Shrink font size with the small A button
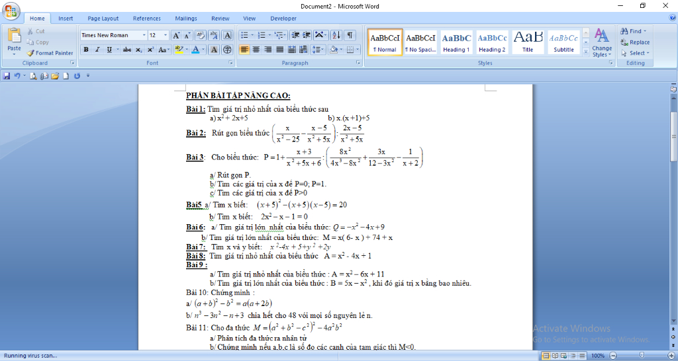Screen dimensions: 678x361 [187, 36]
